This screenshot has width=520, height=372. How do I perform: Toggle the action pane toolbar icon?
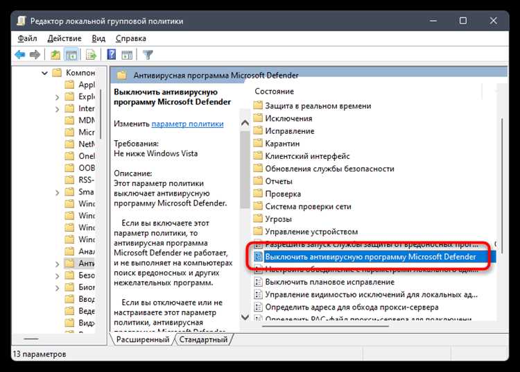pos(127,54)
